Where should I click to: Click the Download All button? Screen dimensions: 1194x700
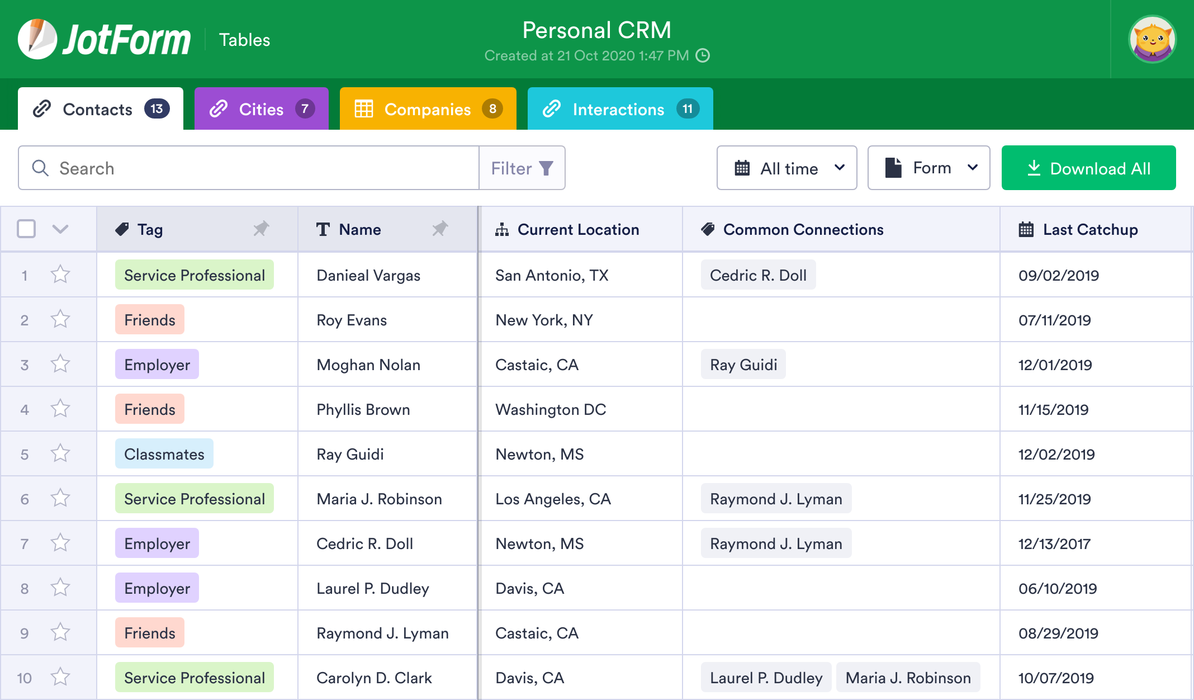(x=1088, y=168)
